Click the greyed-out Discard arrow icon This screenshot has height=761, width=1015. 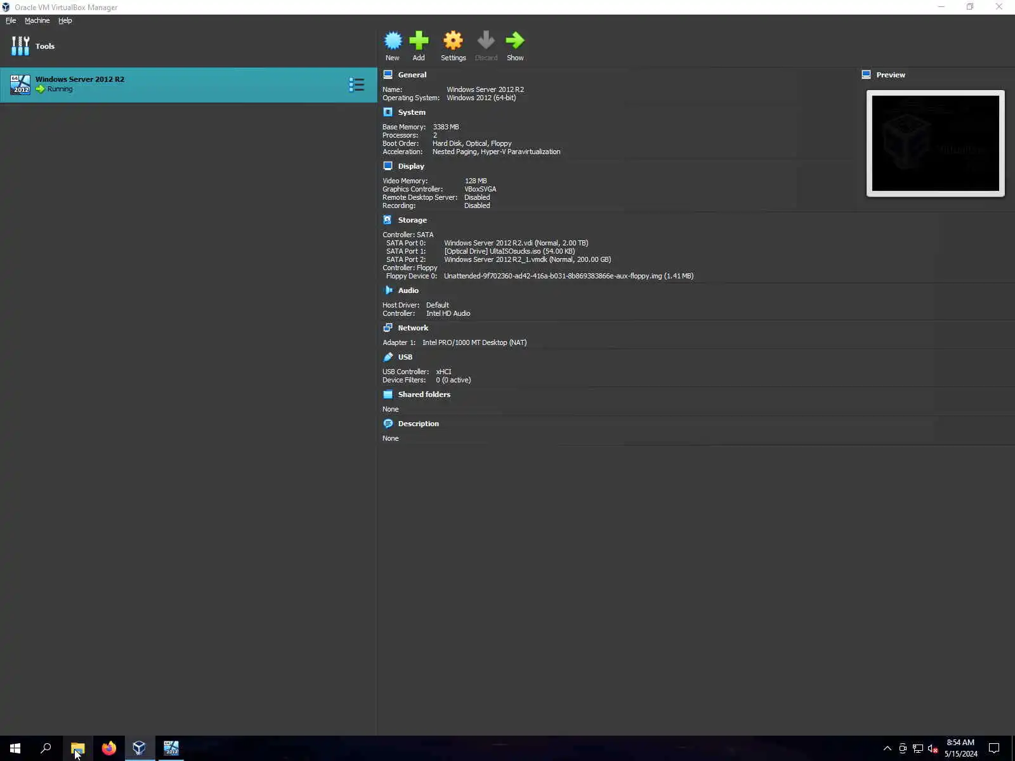(x=486, y=41)
